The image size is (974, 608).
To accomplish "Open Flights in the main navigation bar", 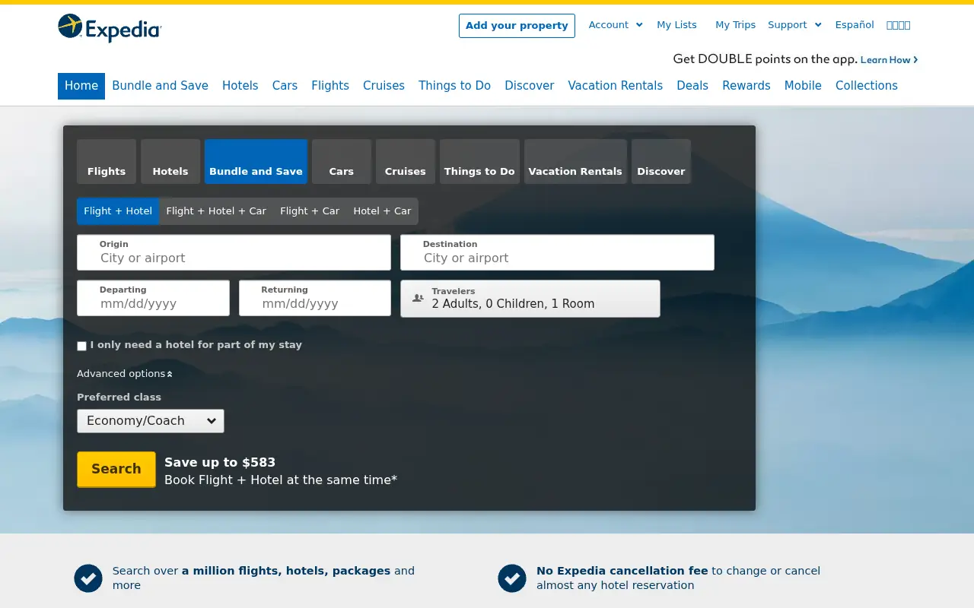I will 330,86.
